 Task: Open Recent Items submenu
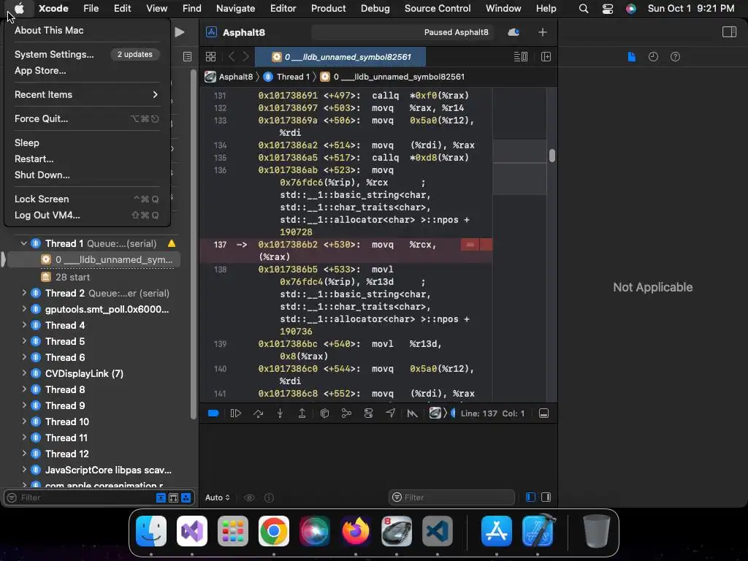pos(88,94)
